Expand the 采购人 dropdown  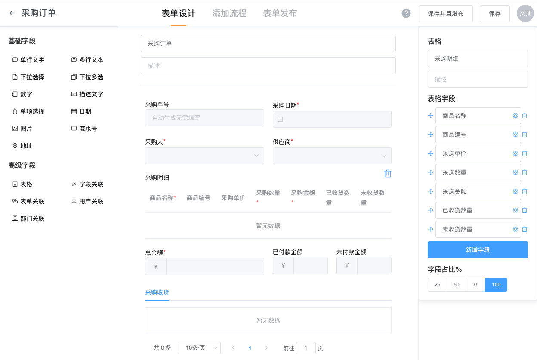(x=204, y=156)
